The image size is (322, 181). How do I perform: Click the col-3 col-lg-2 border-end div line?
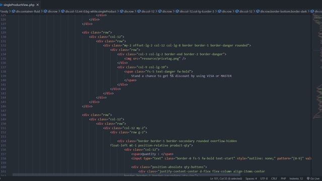click(x=172, y=54)
